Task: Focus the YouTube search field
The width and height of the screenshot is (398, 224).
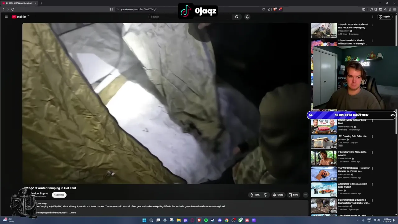Action: (190, 17)
